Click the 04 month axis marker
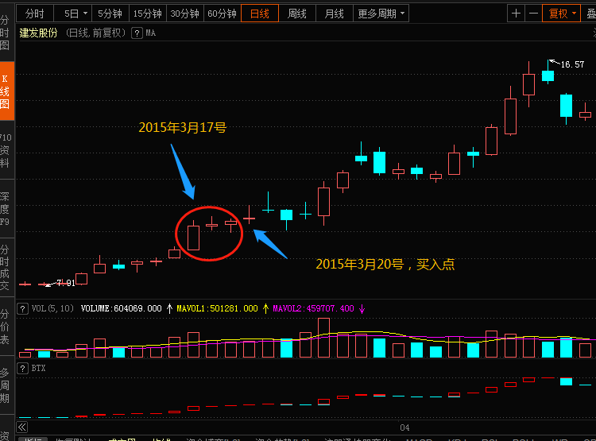 (x=404, y=427)
